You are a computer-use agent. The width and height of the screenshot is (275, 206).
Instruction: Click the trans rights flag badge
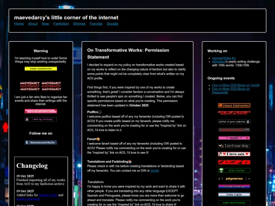pyautogui.click(x=234, y=194)
